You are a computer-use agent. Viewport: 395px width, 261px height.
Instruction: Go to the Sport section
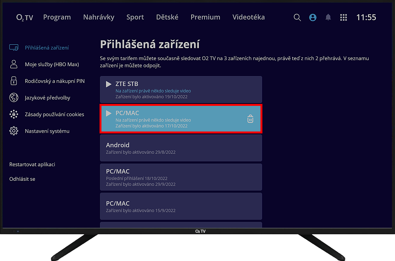pos(135,17)
